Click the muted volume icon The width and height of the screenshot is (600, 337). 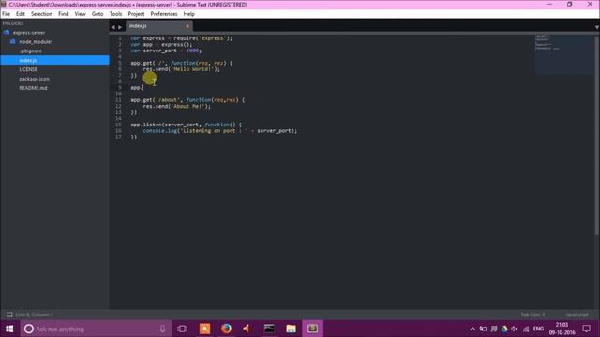click(515, 329)
